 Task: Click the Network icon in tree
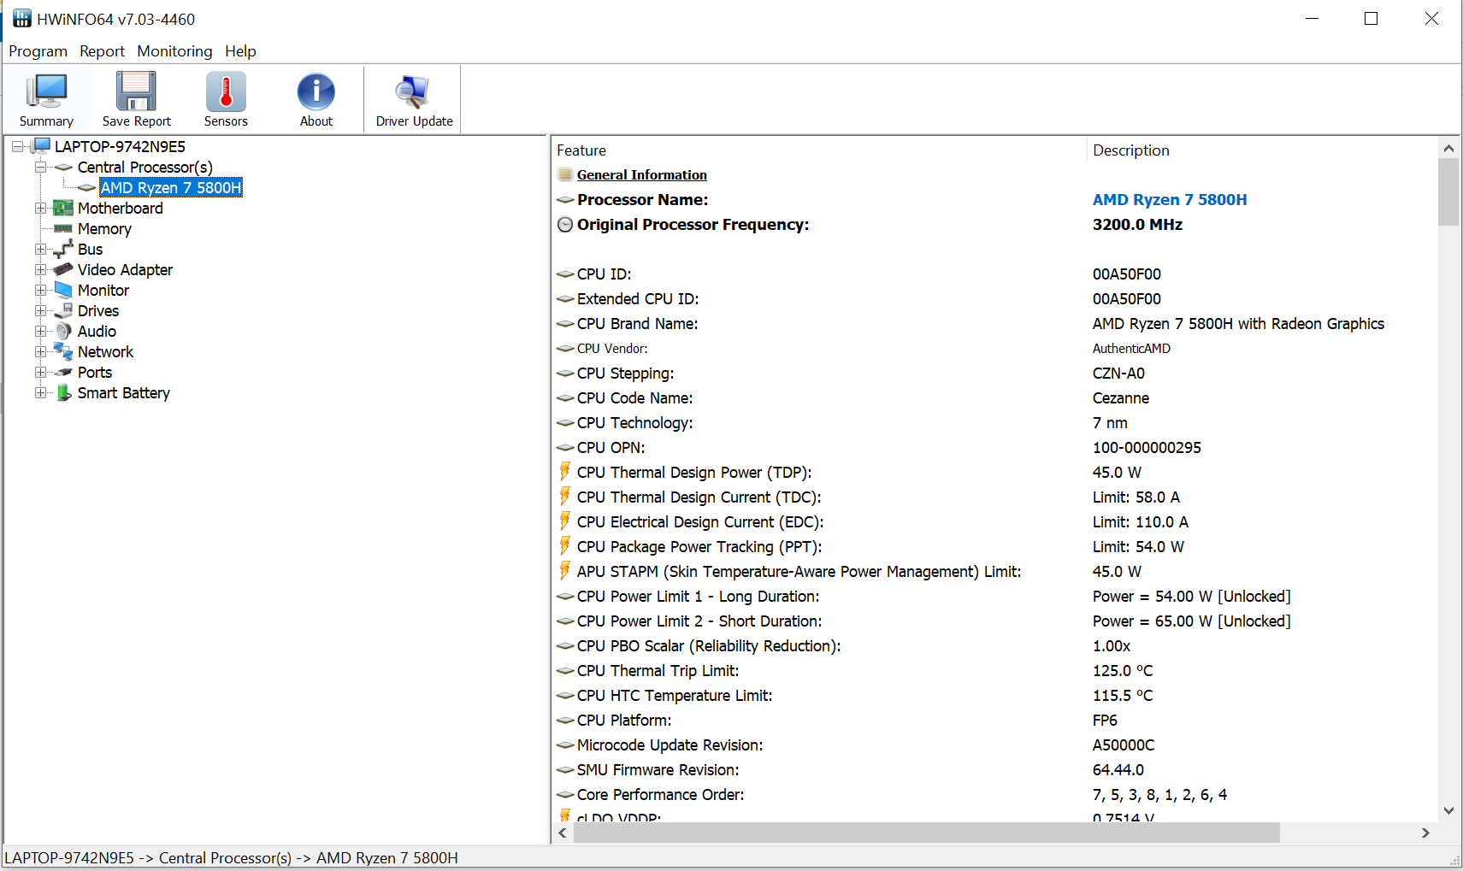63,351
